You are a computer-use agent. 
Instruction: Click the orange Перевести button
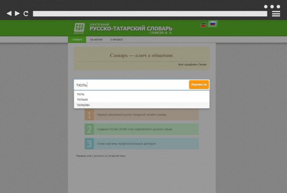pos(199,85)
